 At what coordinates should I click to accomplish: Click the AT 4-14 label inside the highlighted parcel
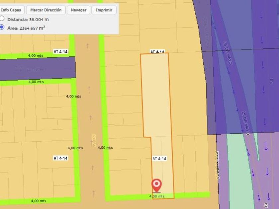tap(159, 159)
